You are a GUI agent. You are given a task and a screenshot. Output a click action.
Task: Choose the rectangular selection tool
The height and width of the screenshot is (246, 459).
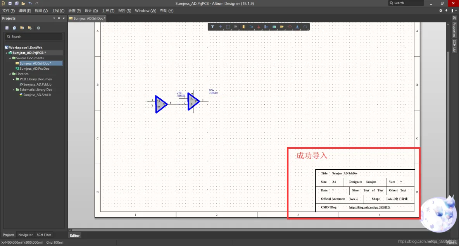click(228, 27)
